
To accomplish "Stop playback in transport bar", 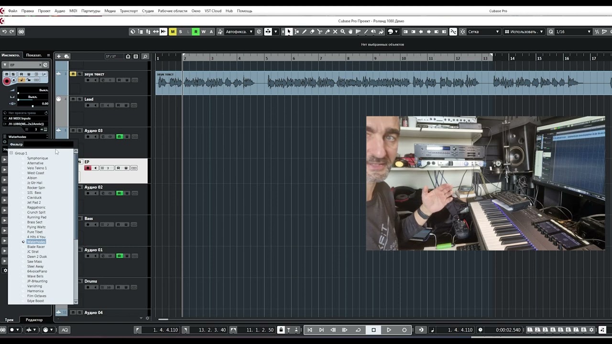I will pos(373,330).
